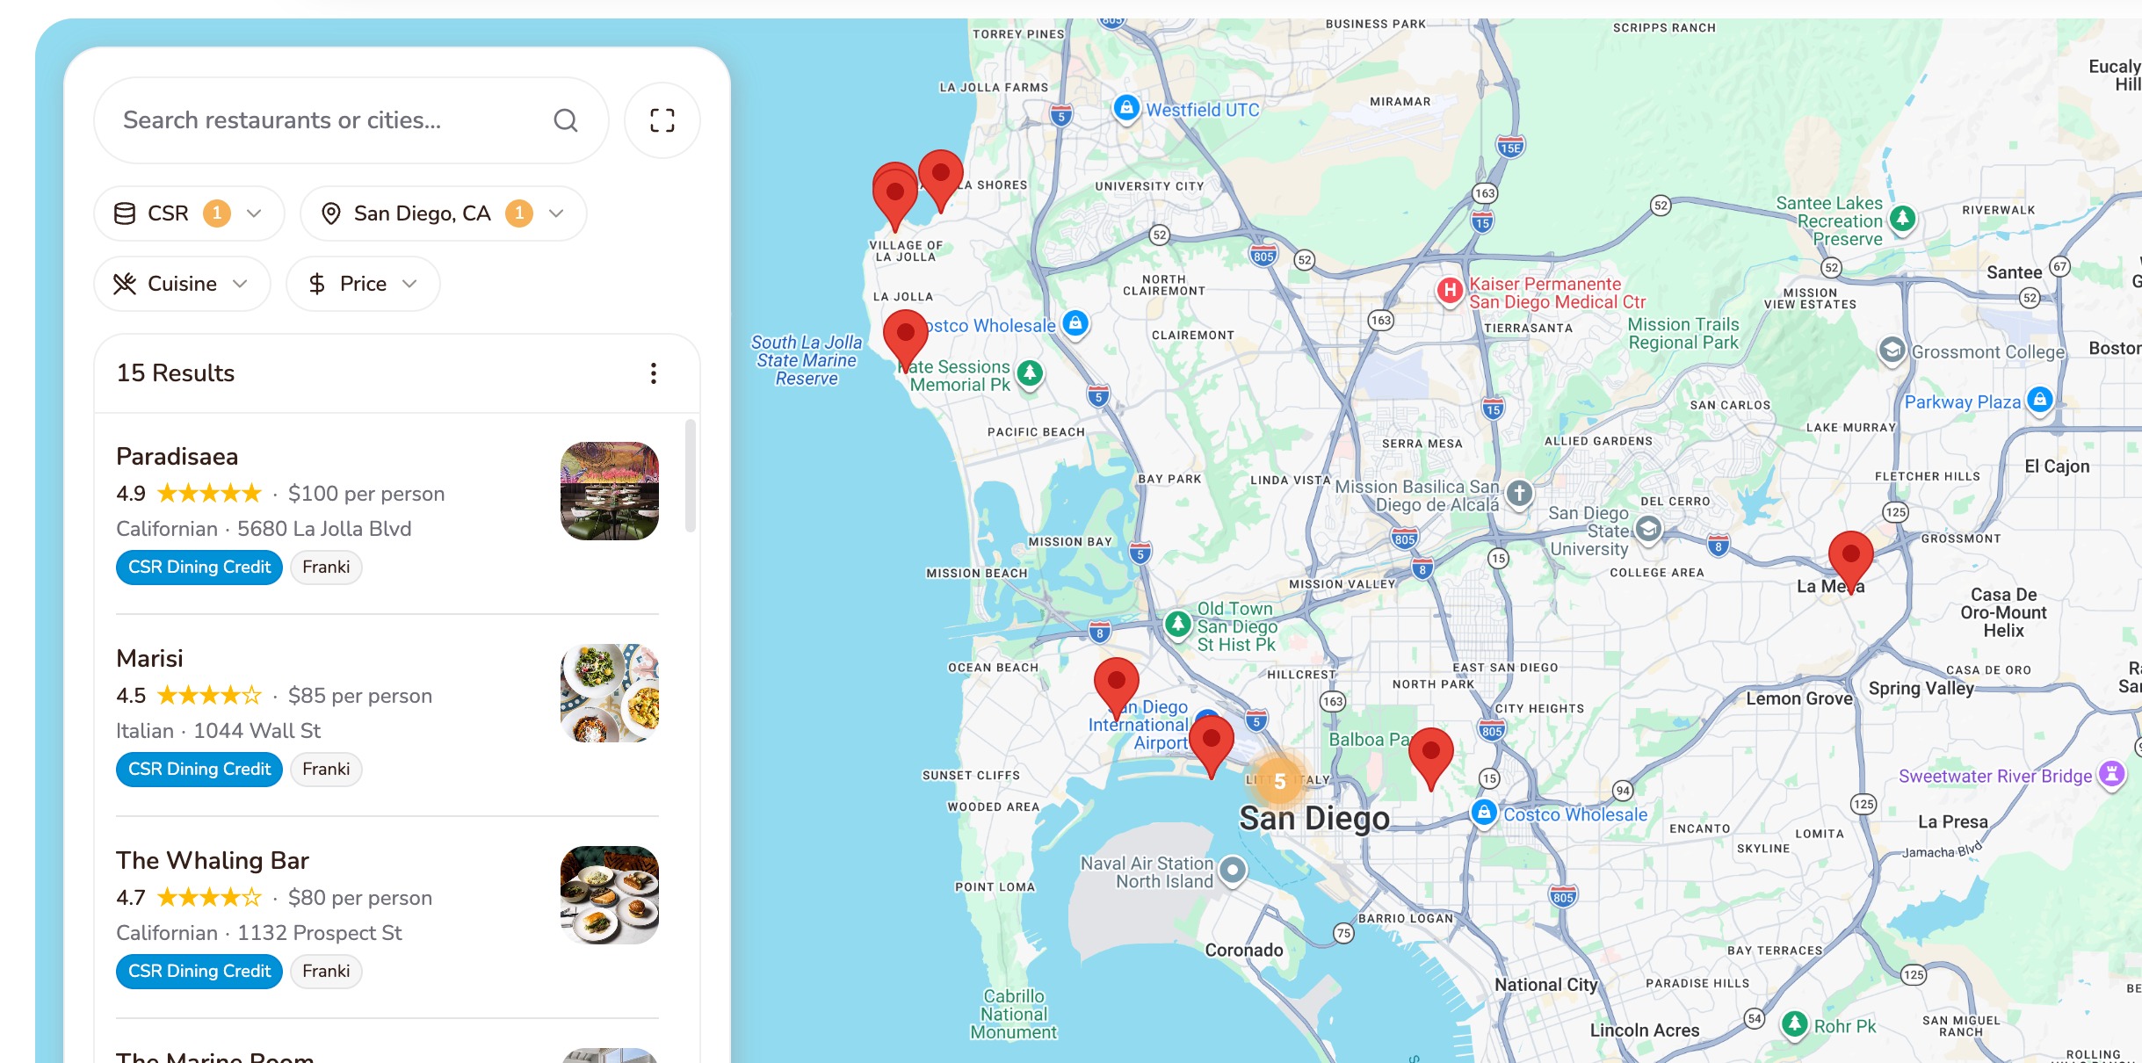Click the $100 per person price

(x=366, y=494)
